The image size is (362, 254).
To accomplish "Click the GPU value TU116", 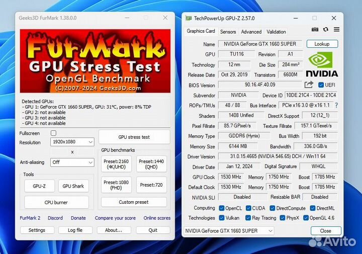I will (237, 54).
